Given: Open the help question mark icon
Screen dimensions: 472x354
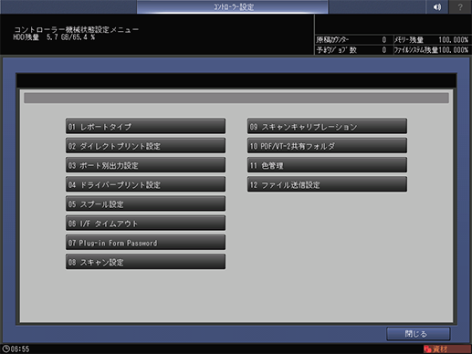Looking at the screenshot, I should coord(460,6).
